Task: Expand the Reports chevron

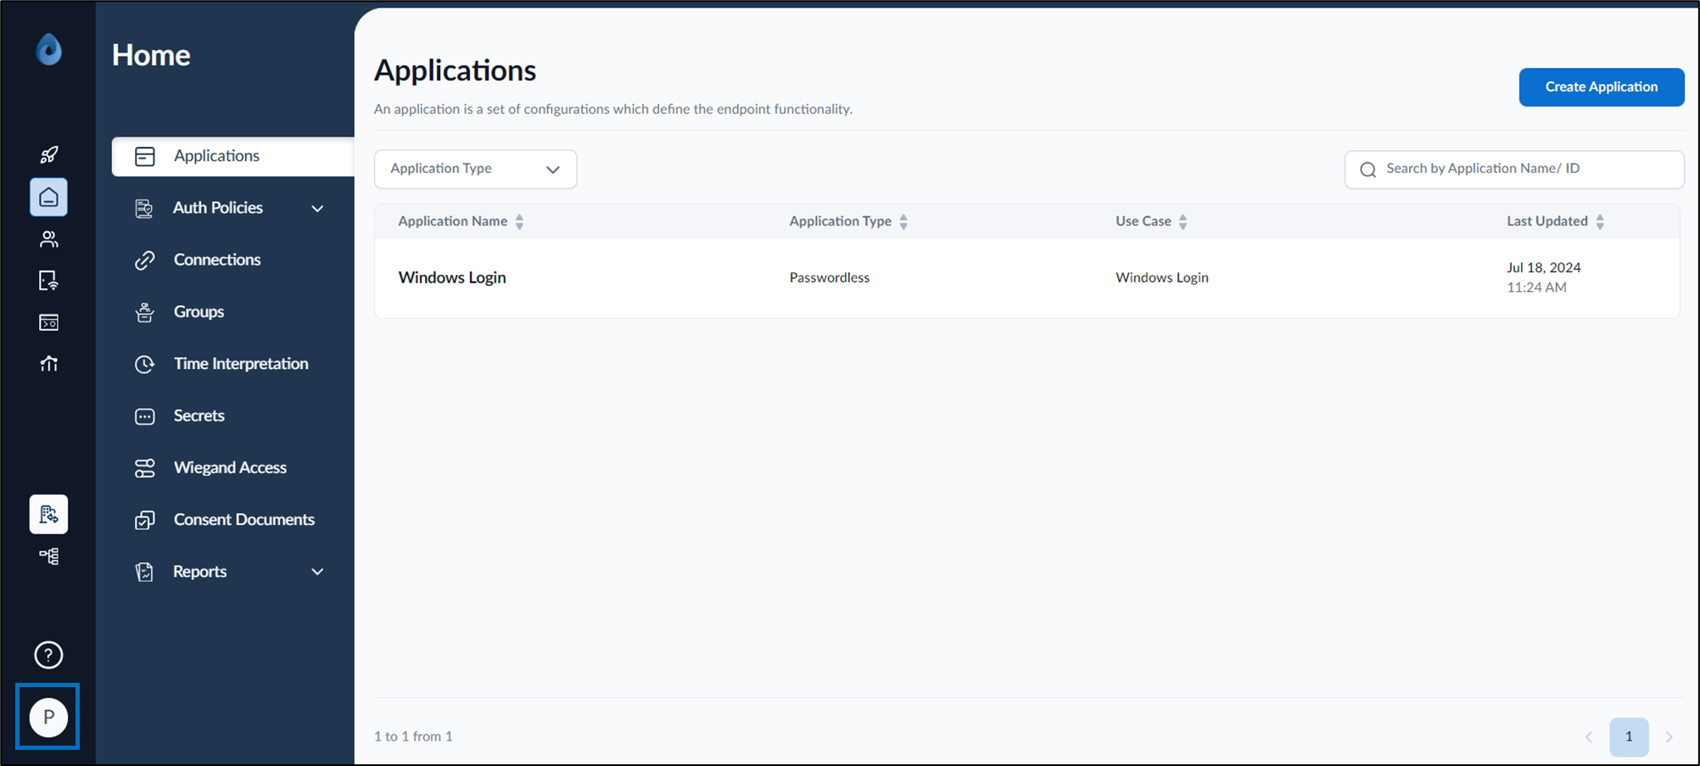Action: tap(317, 572)
